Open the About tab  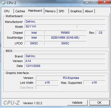click(x=89, y=11)
